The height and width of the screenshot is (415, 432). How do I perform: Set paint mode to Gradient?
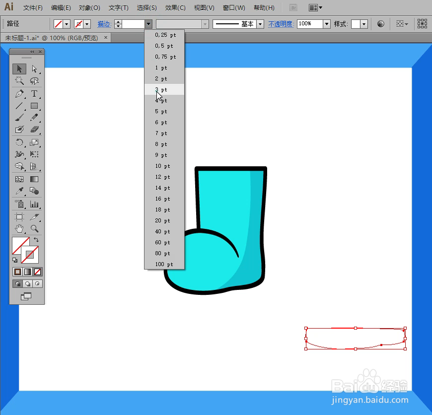click(x=27, y=272)
